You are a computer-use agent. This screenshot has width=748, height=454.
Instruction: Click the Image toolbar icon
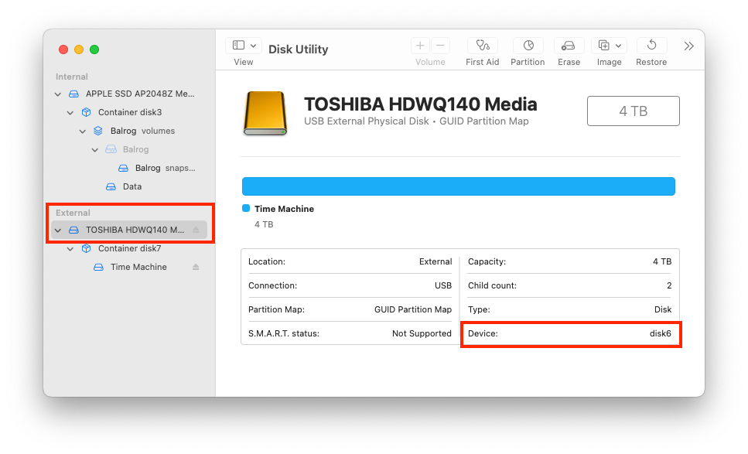[x=603, y=46]
